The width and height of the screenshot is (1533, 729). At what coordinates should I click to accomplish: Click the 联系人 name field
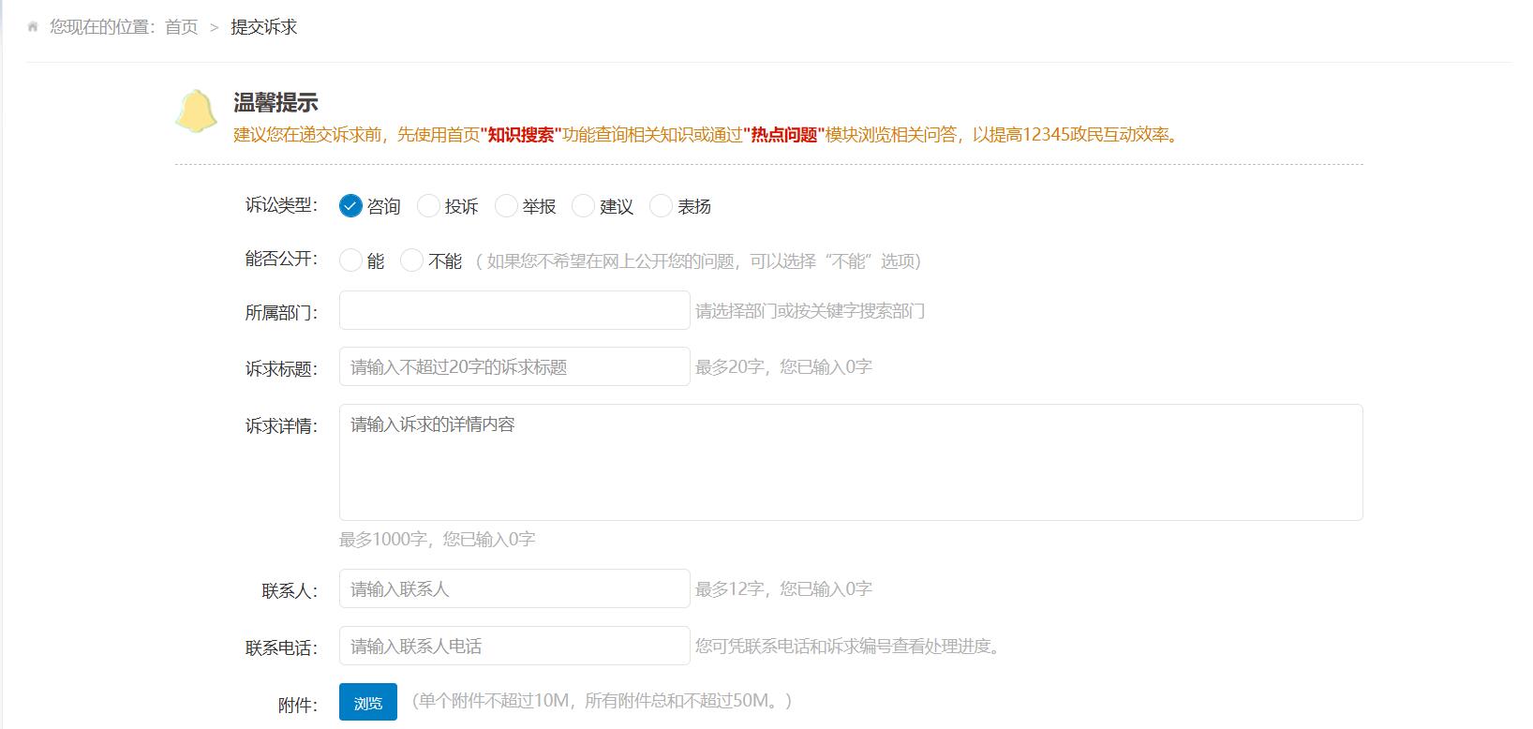(x=513, y=588)
